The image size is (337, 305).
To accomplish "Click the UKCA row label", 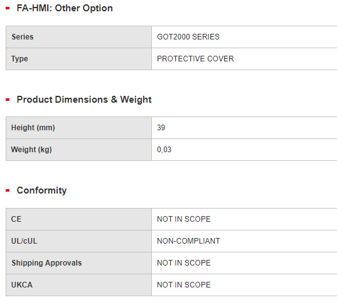I will (x=22, y=285).
